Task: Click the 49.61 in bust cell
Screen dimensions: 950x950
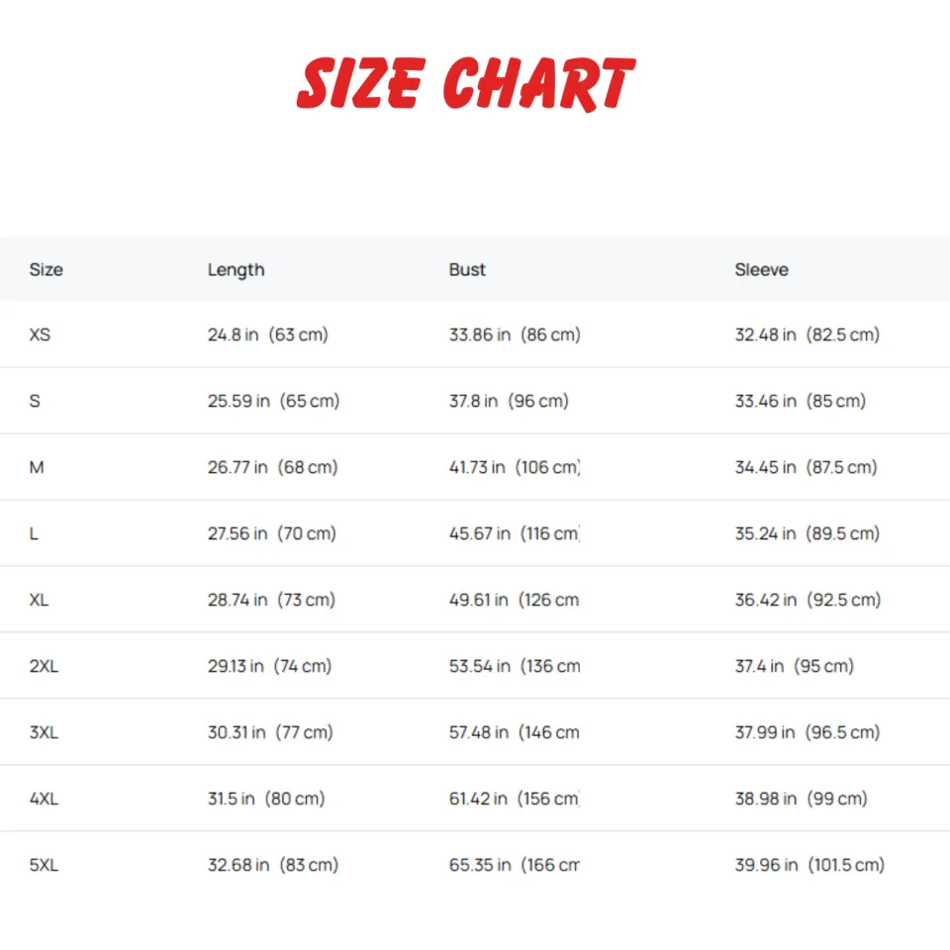Action: coord(514,600)
